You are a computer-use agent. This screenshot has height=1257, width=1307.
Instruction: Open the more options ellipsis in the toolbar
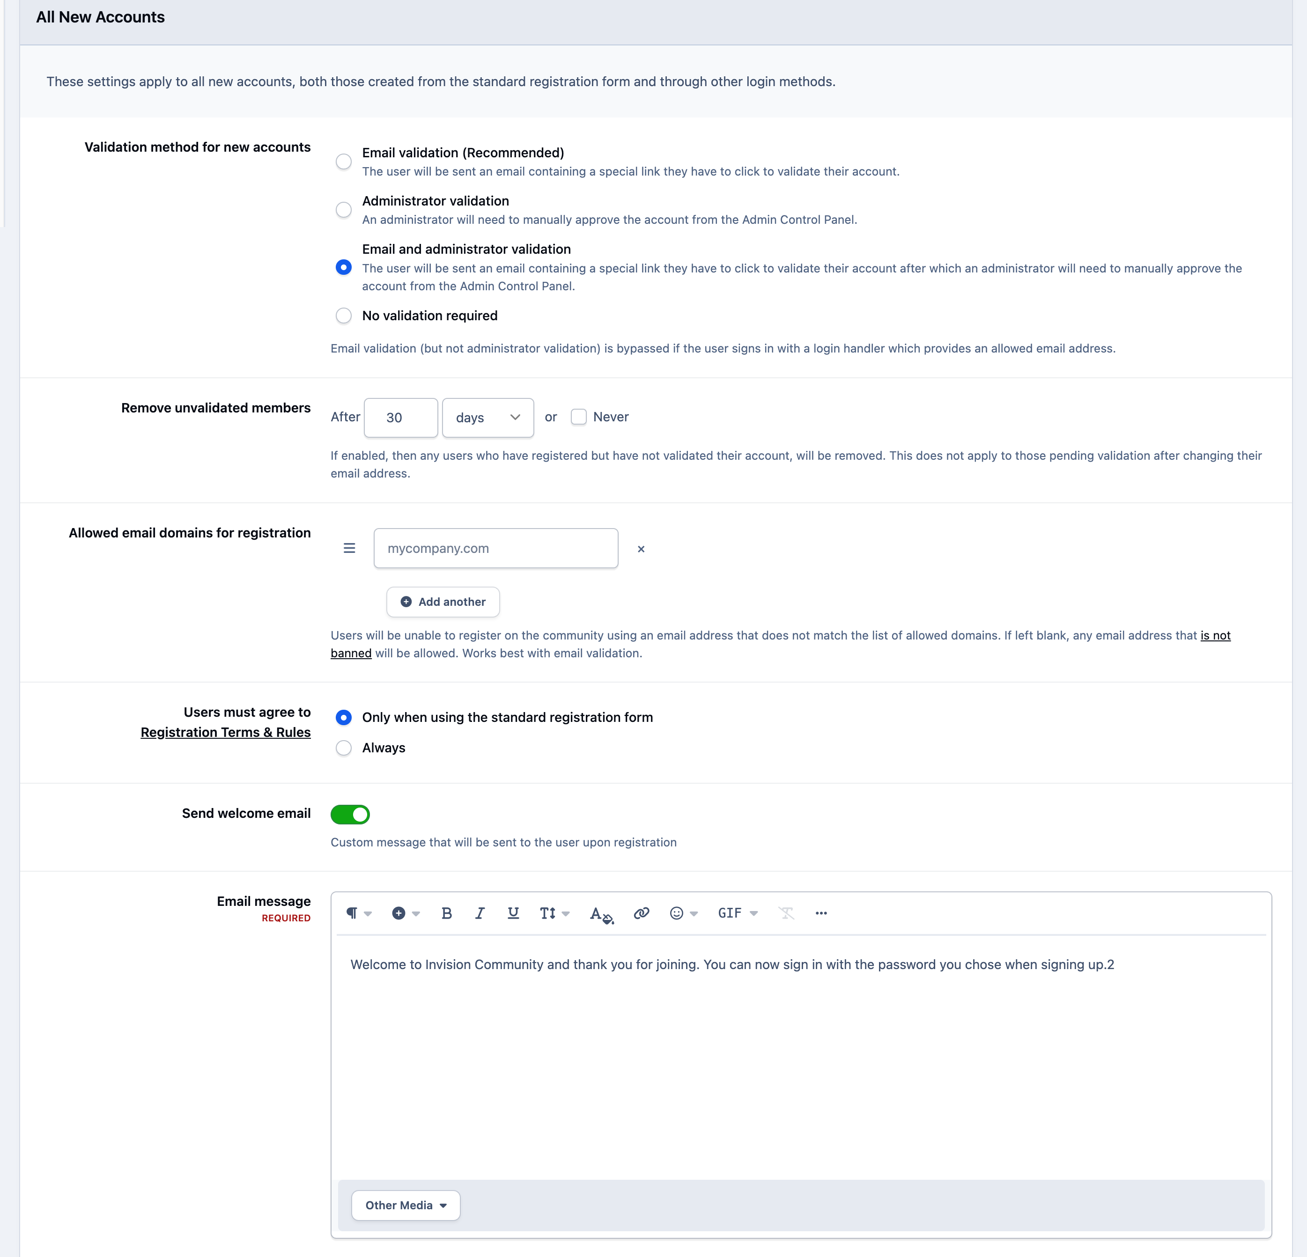pyautogui.click(x=821, y=913)
